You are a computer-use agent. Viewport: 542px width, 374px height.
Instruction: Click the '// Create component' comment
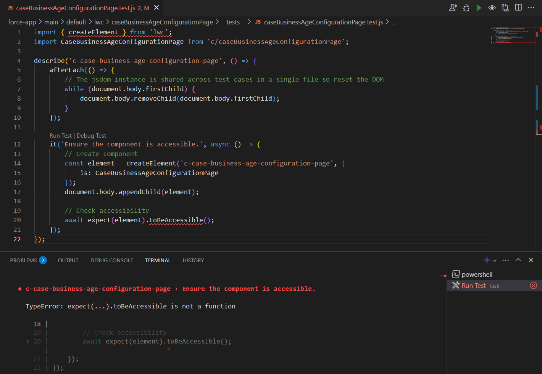[x=101, y=154]
